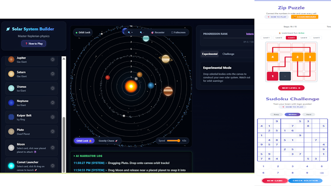Screen dimensions: 331x186
Task: Select the Moon icon in list
Action: click(11, 148)
